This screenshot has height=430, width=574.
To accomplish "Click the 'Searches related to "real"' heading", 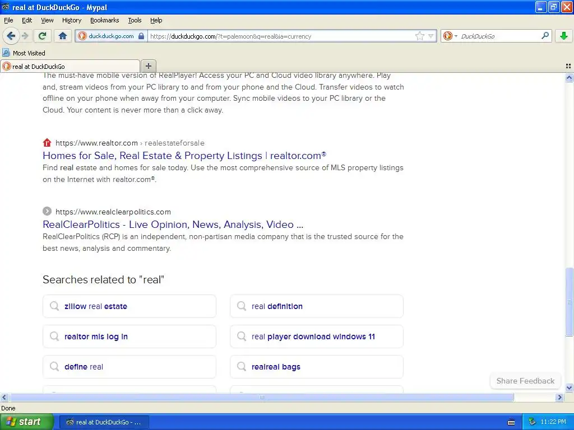I will (x=103, y=280).
